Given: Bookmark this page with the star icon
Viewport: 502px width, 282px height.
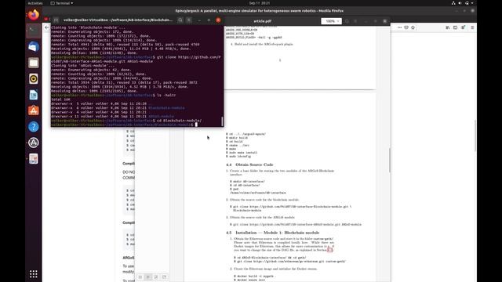Looking at the screenshot, I should pos(413,28).
